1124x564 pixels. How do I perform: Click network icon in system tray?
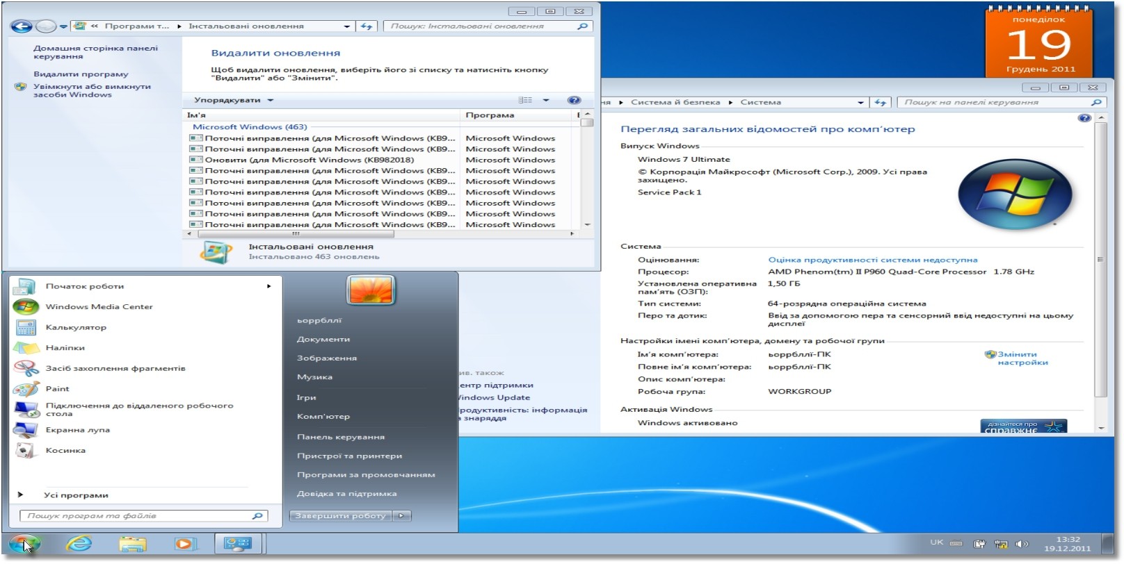(x=1001, y=544)
